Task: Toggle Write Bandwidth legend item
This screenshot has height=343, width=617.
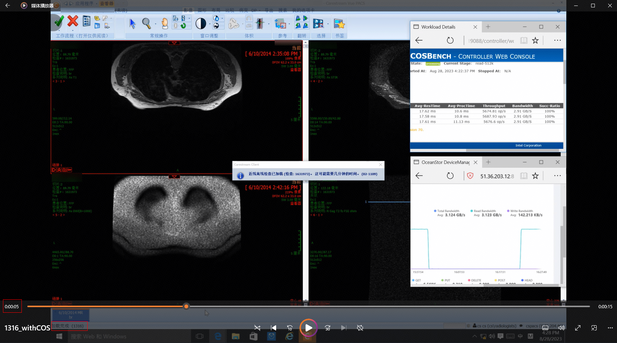Action: [520, 211]
